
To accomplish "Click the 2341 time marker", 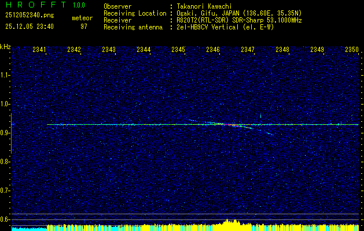I will point(40,50).
